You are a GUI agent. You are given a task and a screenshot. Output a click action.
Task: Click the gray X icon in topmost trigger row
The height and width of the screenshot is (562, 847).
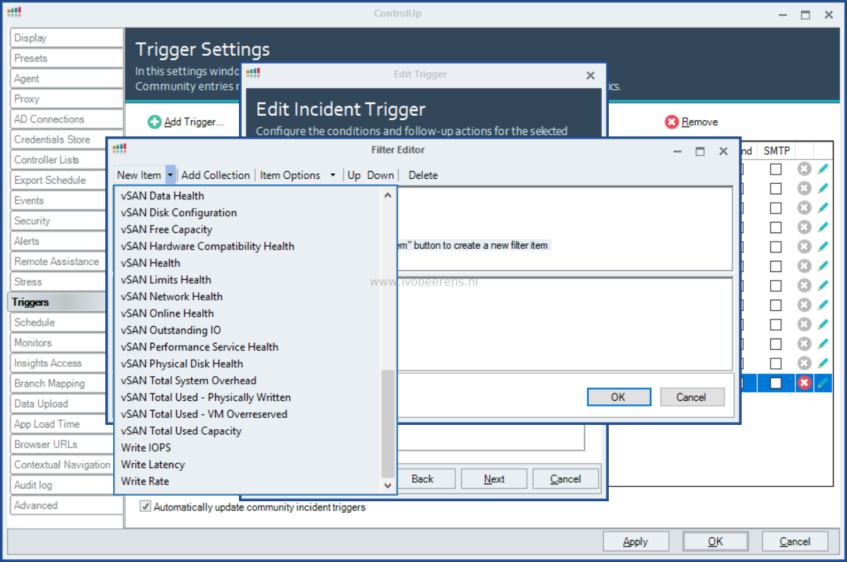[805, 169]
